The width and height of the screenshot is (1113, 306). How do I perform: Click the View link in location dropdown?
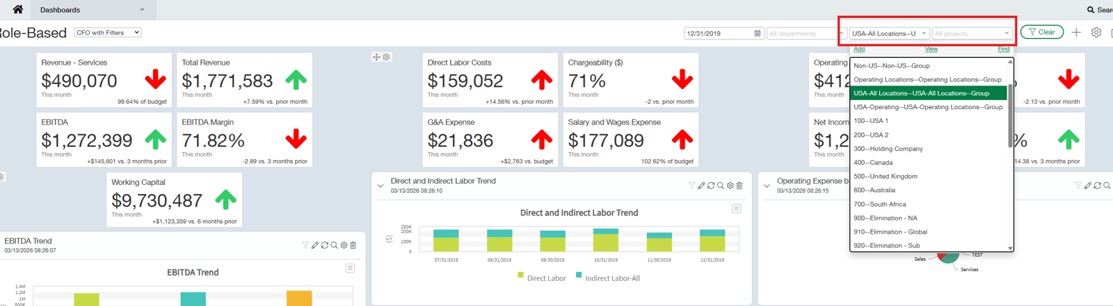931,49
